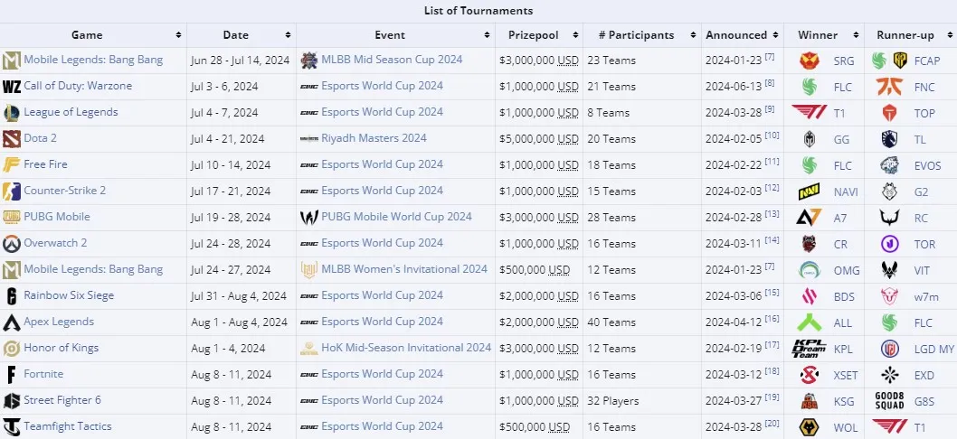Viewport: 957px width, 439px height.
Task: Click the NAVI team logo
Action: tap(810, 191)
